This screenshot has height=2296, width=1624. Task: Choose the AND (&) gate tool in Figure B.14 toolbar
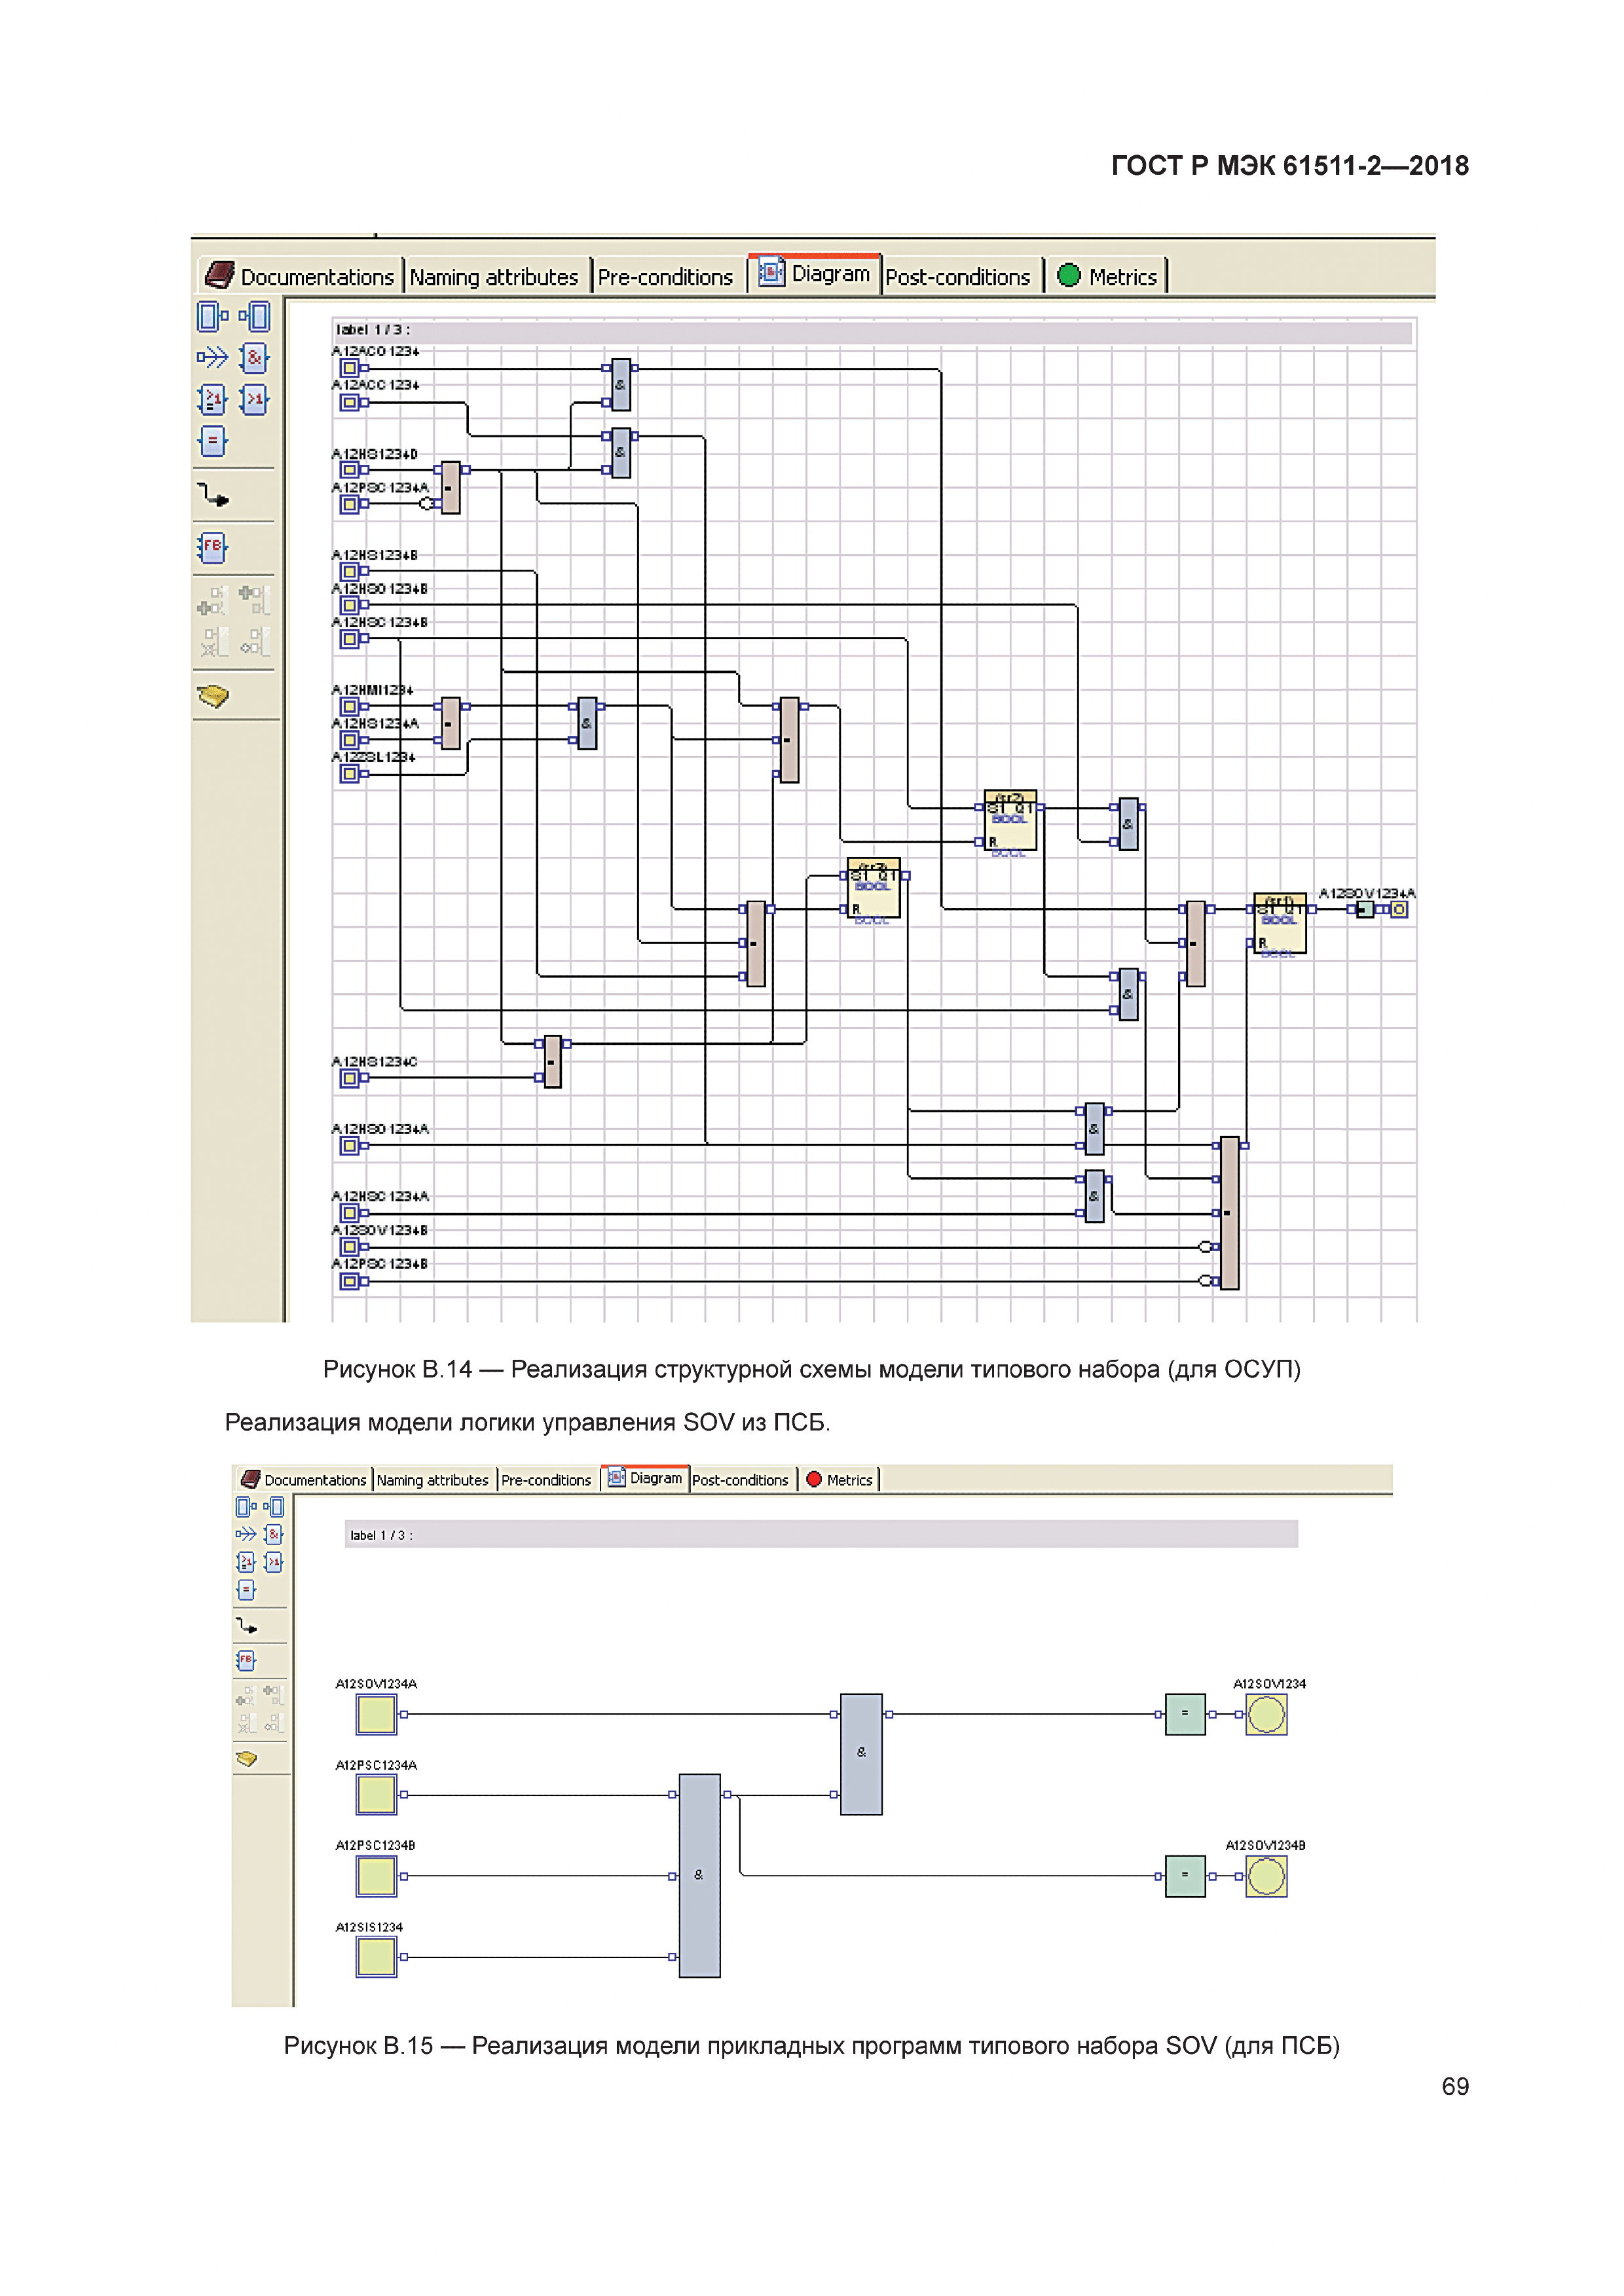click(255, 357)
